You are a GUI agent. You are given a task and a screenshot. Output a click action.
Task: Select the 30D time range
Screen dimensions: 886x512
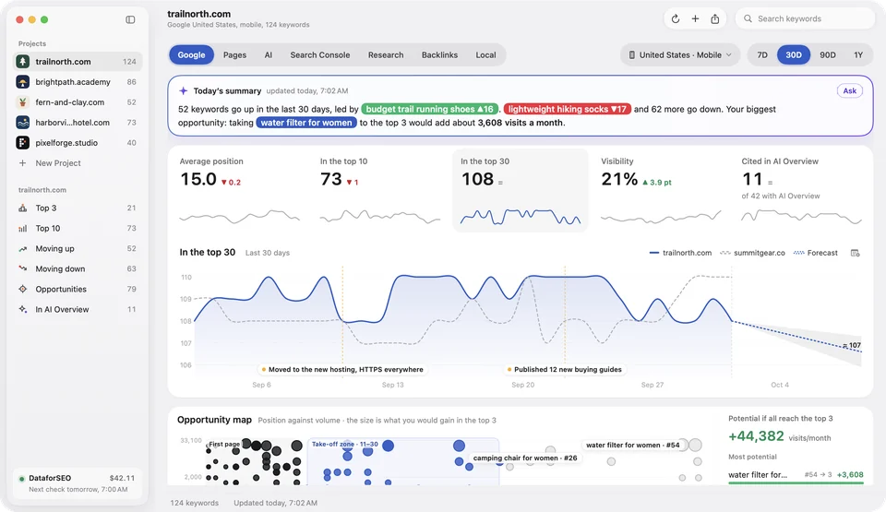click(794, 54)
